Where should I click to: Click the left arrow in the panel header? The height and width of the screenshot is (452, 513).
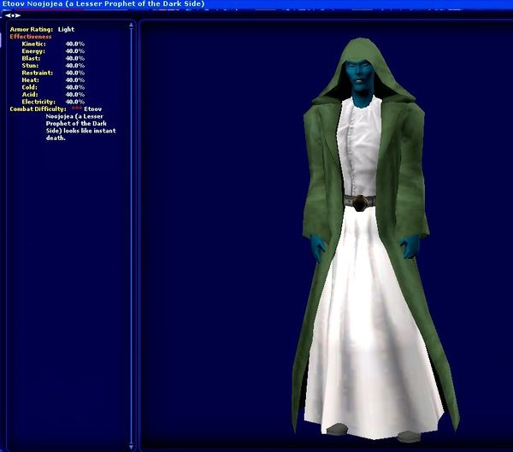click(x=8, y=15)
